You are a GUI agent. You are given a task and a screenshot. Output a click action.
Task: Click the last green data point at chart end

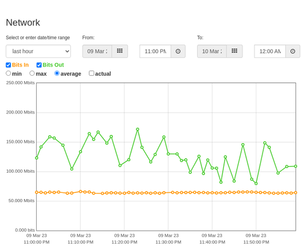tap(296, 166)
